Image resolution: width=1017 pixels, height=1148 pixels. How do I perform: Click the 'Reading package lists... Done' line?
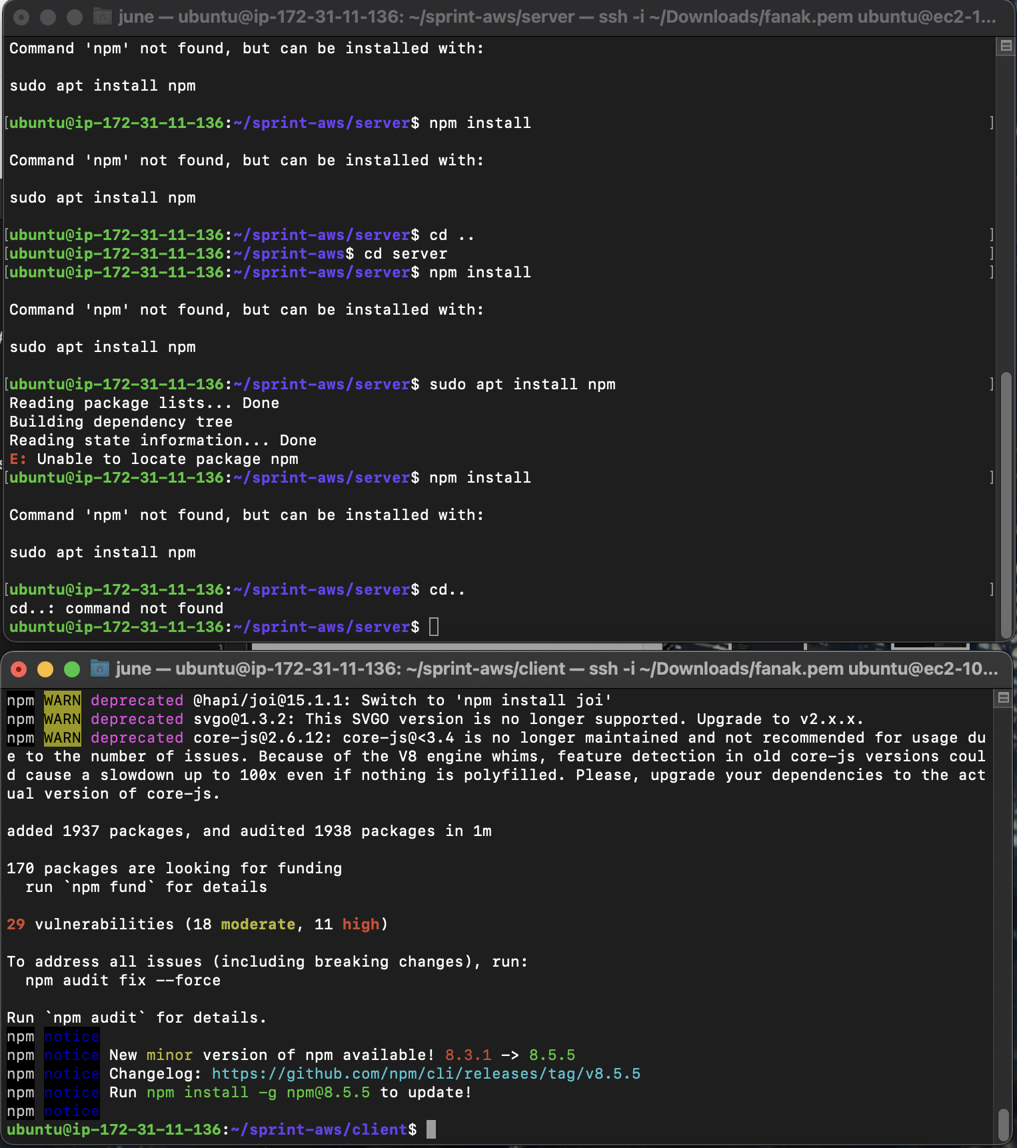coord(145,403)
